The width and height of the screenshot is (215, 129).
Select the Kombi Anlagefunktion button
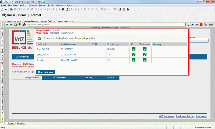coord(110,77)
